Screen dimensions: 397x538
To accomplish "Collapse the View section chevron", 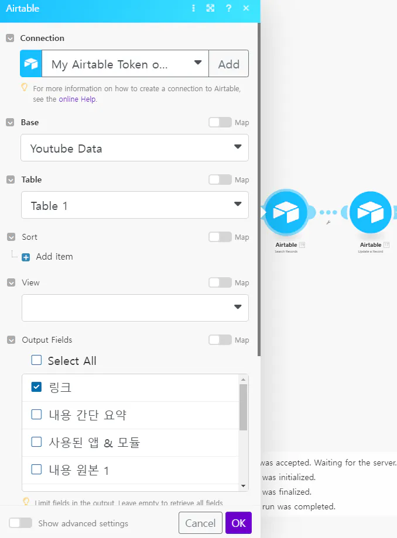I will tap(11, 282).
